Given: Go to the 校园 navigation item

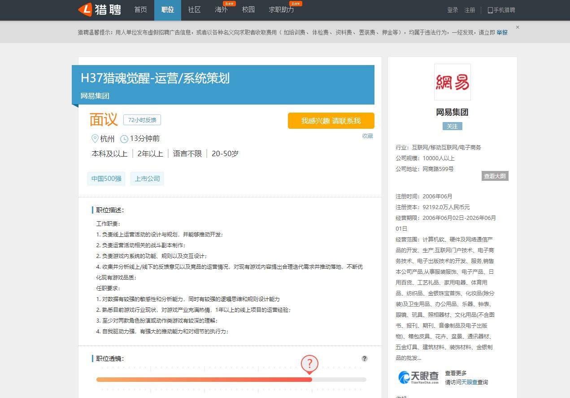Looking at the screenshot, I should point(248,10).
